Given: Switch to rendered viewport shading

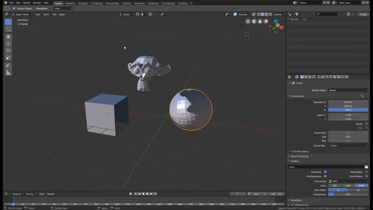Looking at the screenshot, I should click(x=270, y=15).
